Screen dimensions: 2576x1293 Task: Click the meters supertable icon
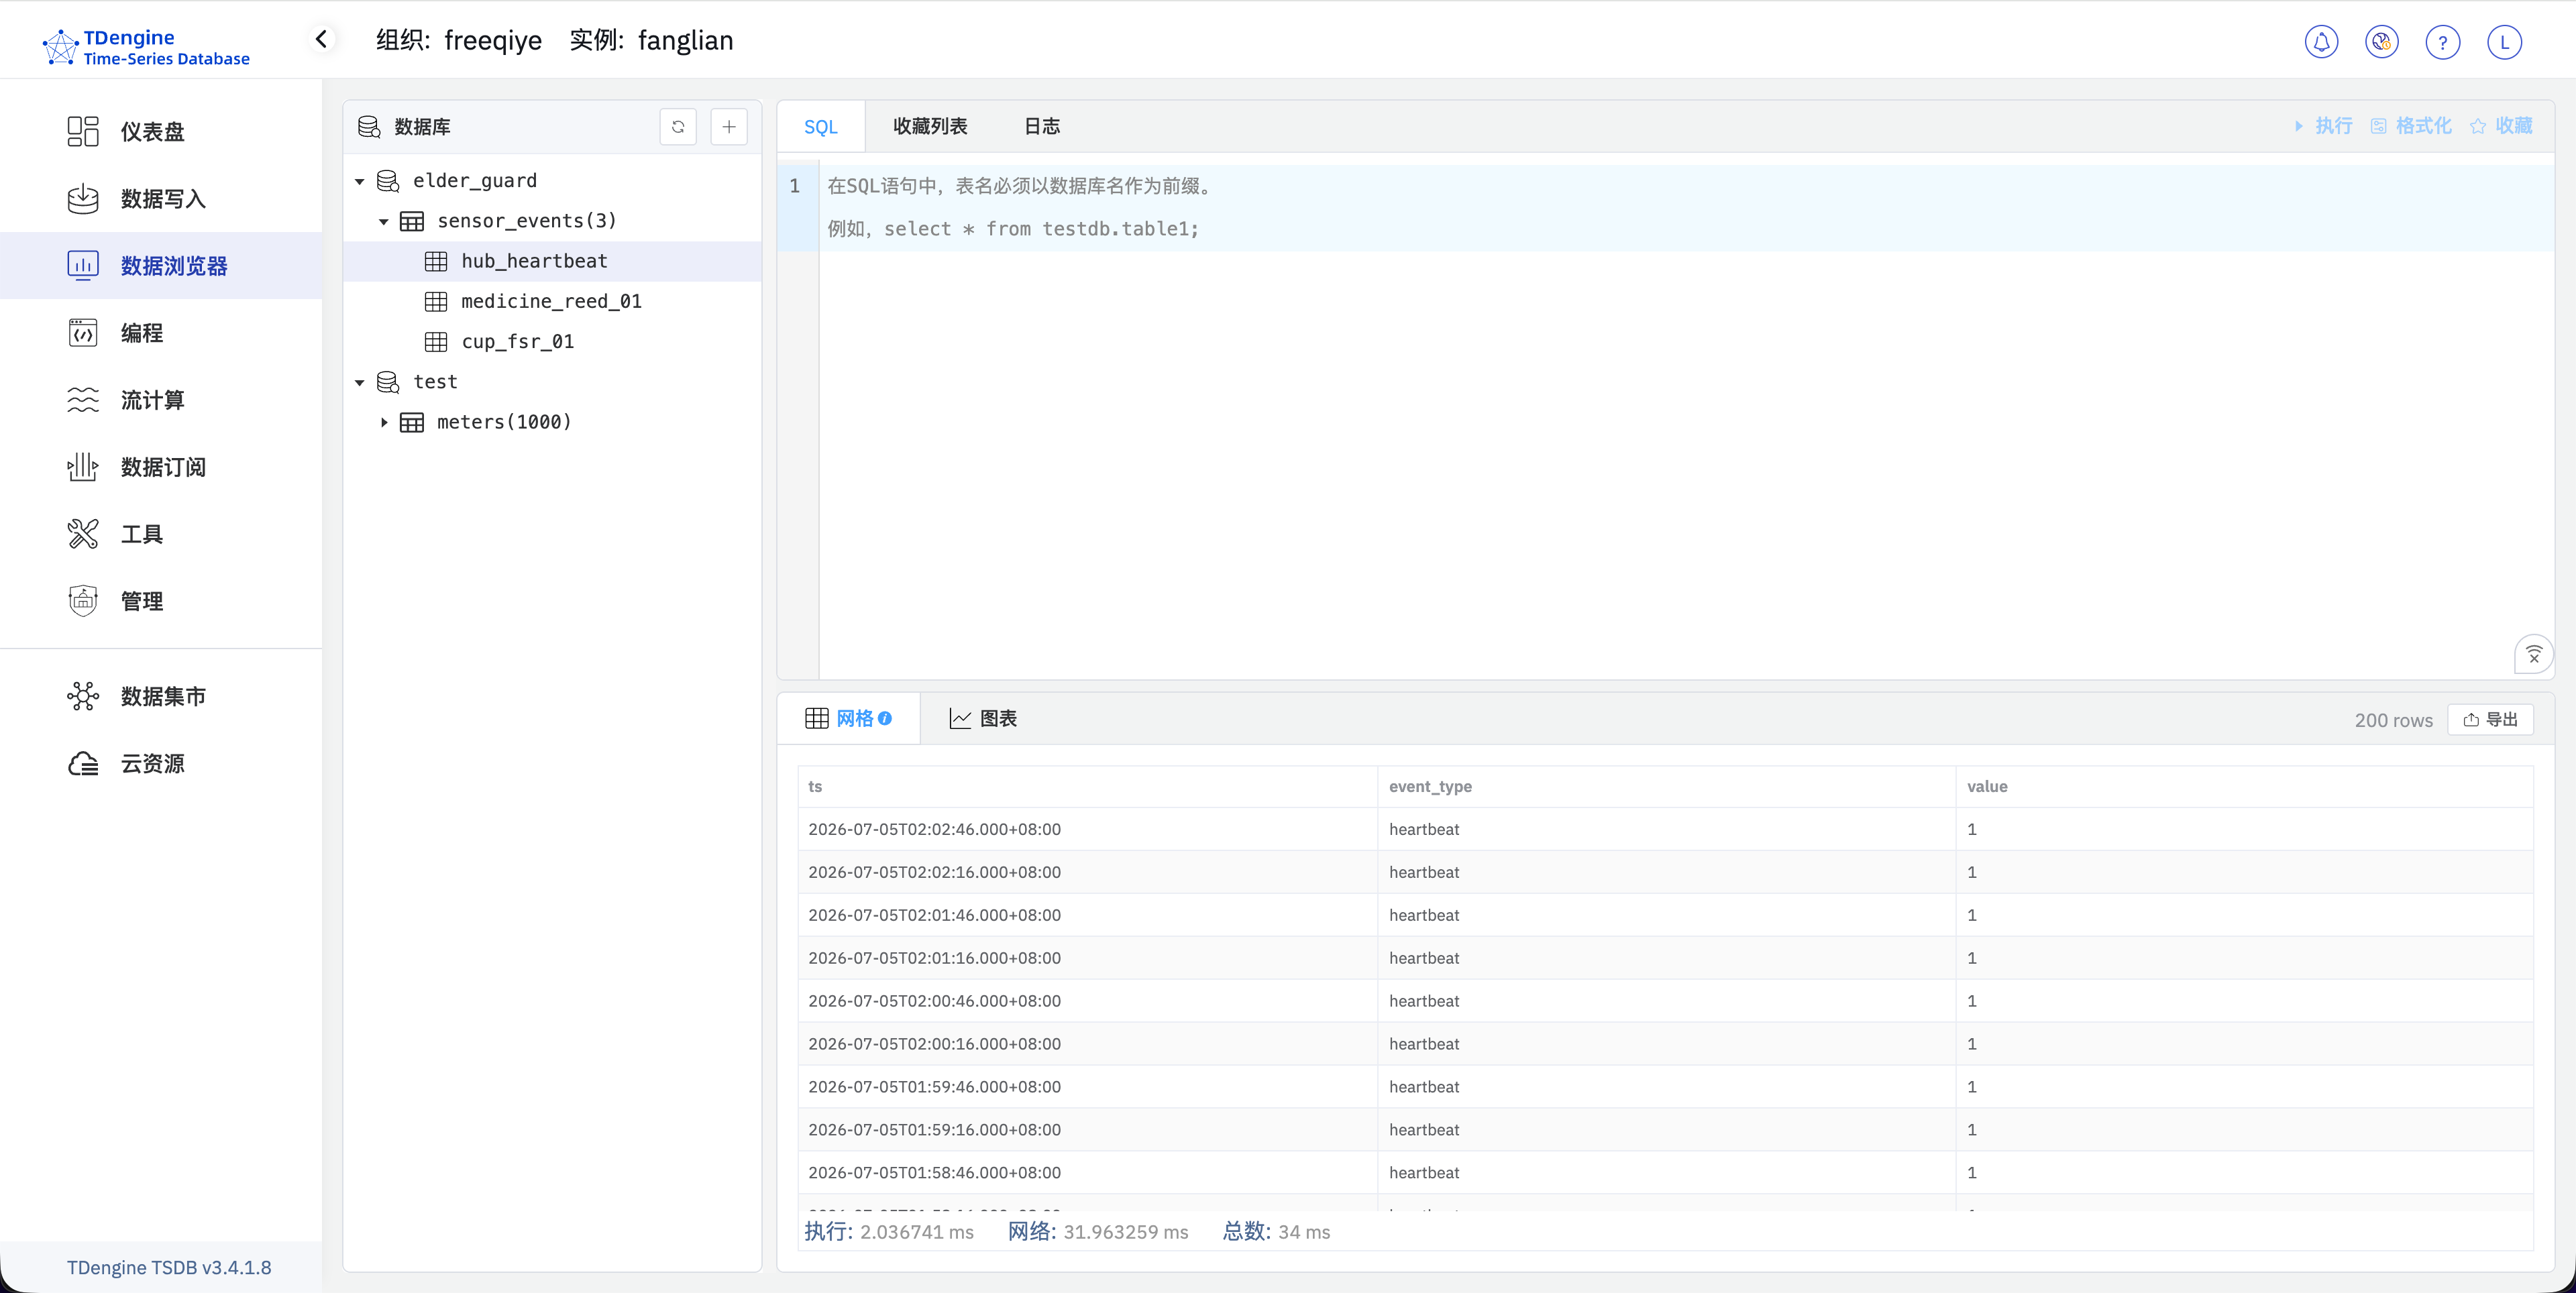point(412,422)
